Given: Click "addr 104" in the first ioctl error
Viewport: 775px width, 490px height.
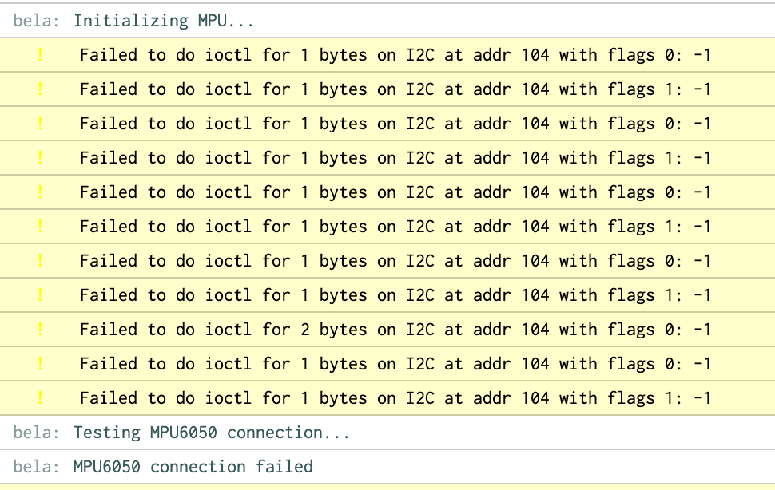Looking at the screenshot, I should [511, 55].
